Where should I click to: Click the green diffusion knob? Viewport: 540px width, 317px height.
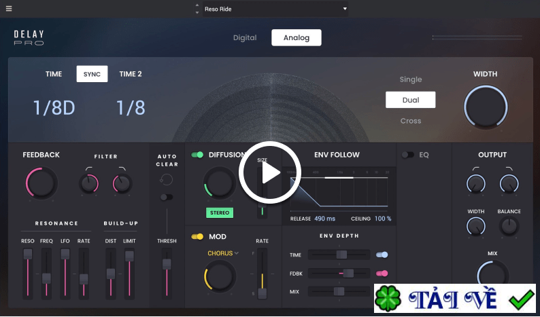coord(219,183)
